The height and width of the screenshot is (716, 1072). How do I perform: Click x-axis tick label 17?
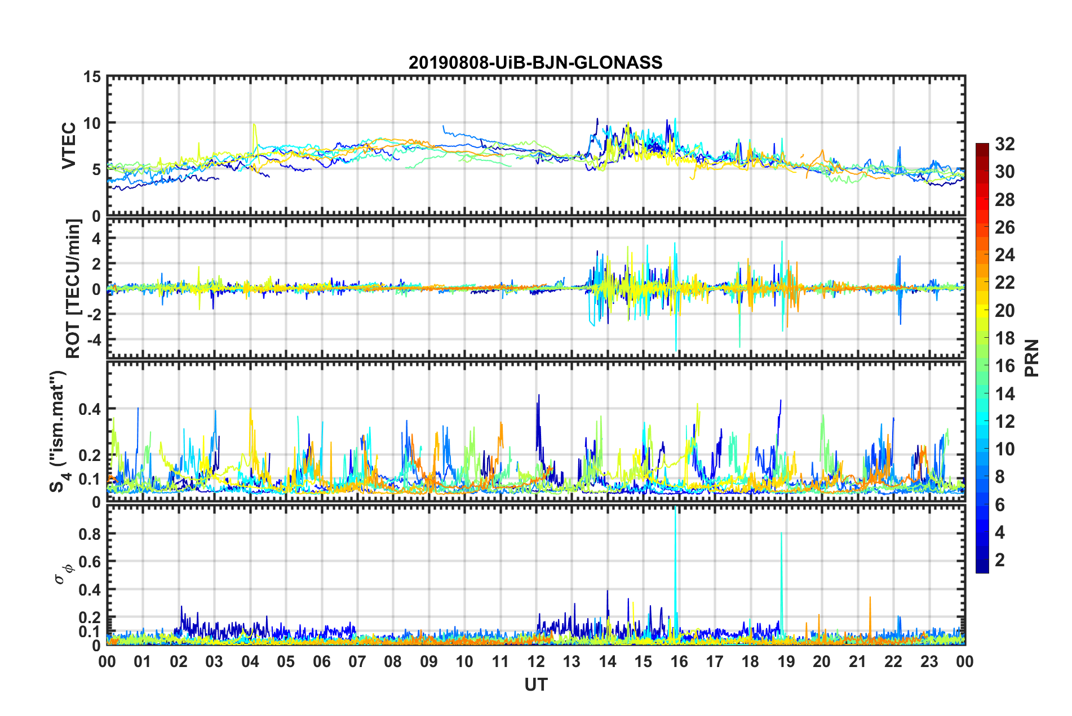pyautogui.click(x=715, y=662)
